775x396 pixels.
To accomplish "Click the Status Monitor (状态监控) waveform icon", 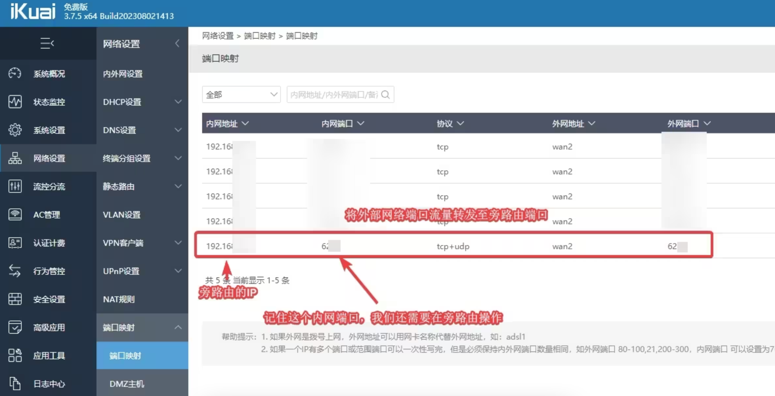I will coord(15,102).
